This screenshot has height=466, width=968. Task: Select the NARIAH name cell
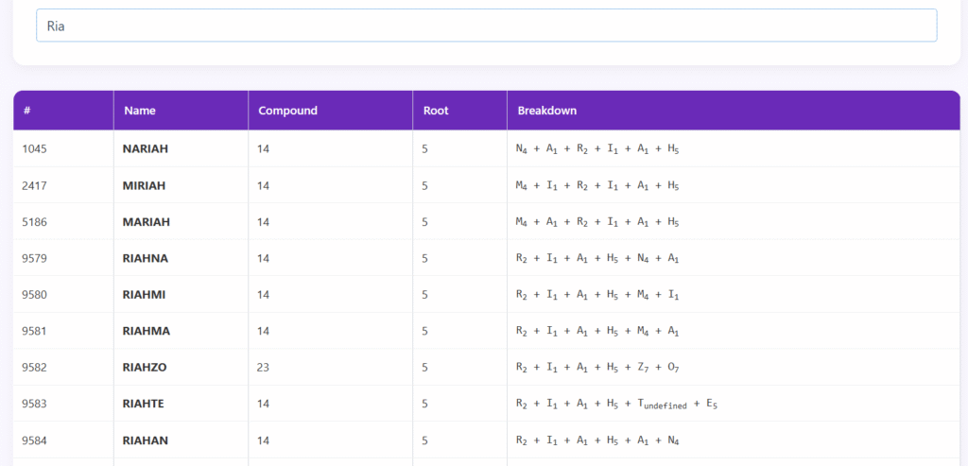click(x=146, y=149)
